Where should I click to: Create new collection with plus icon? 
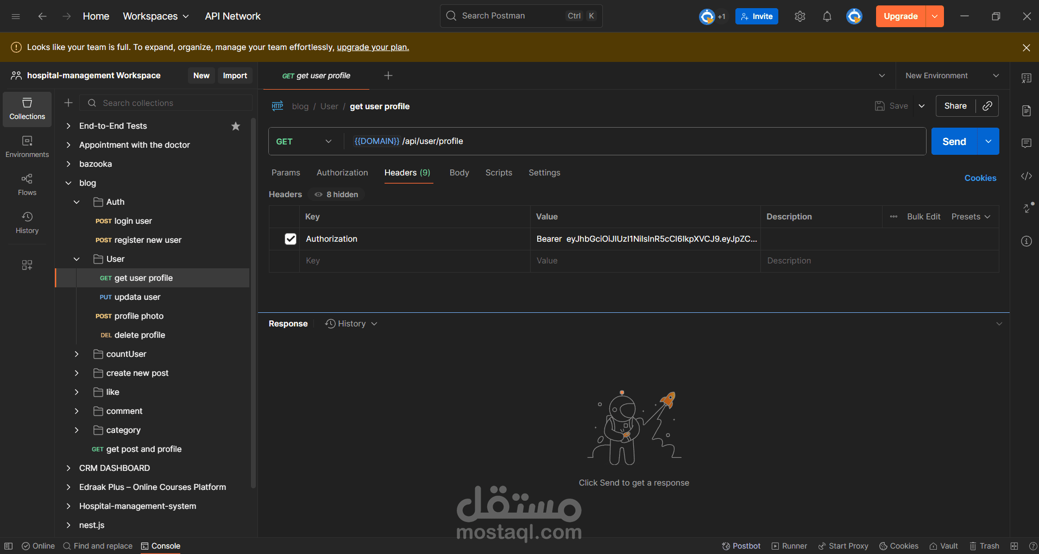pos(68,103)
